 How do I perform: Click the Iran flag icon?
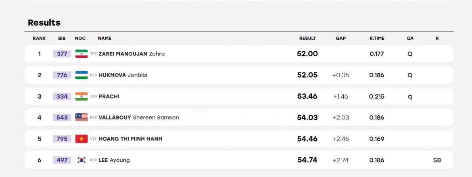tap(81, 54)
